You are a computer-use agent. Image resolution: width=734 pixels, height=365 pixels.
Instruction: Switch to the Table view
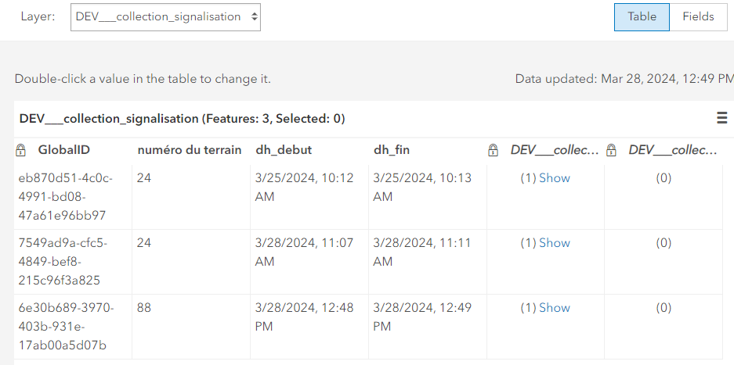tap(642, 17)
